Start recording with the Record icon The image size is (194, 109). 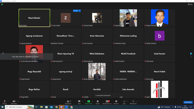point(98,101)
